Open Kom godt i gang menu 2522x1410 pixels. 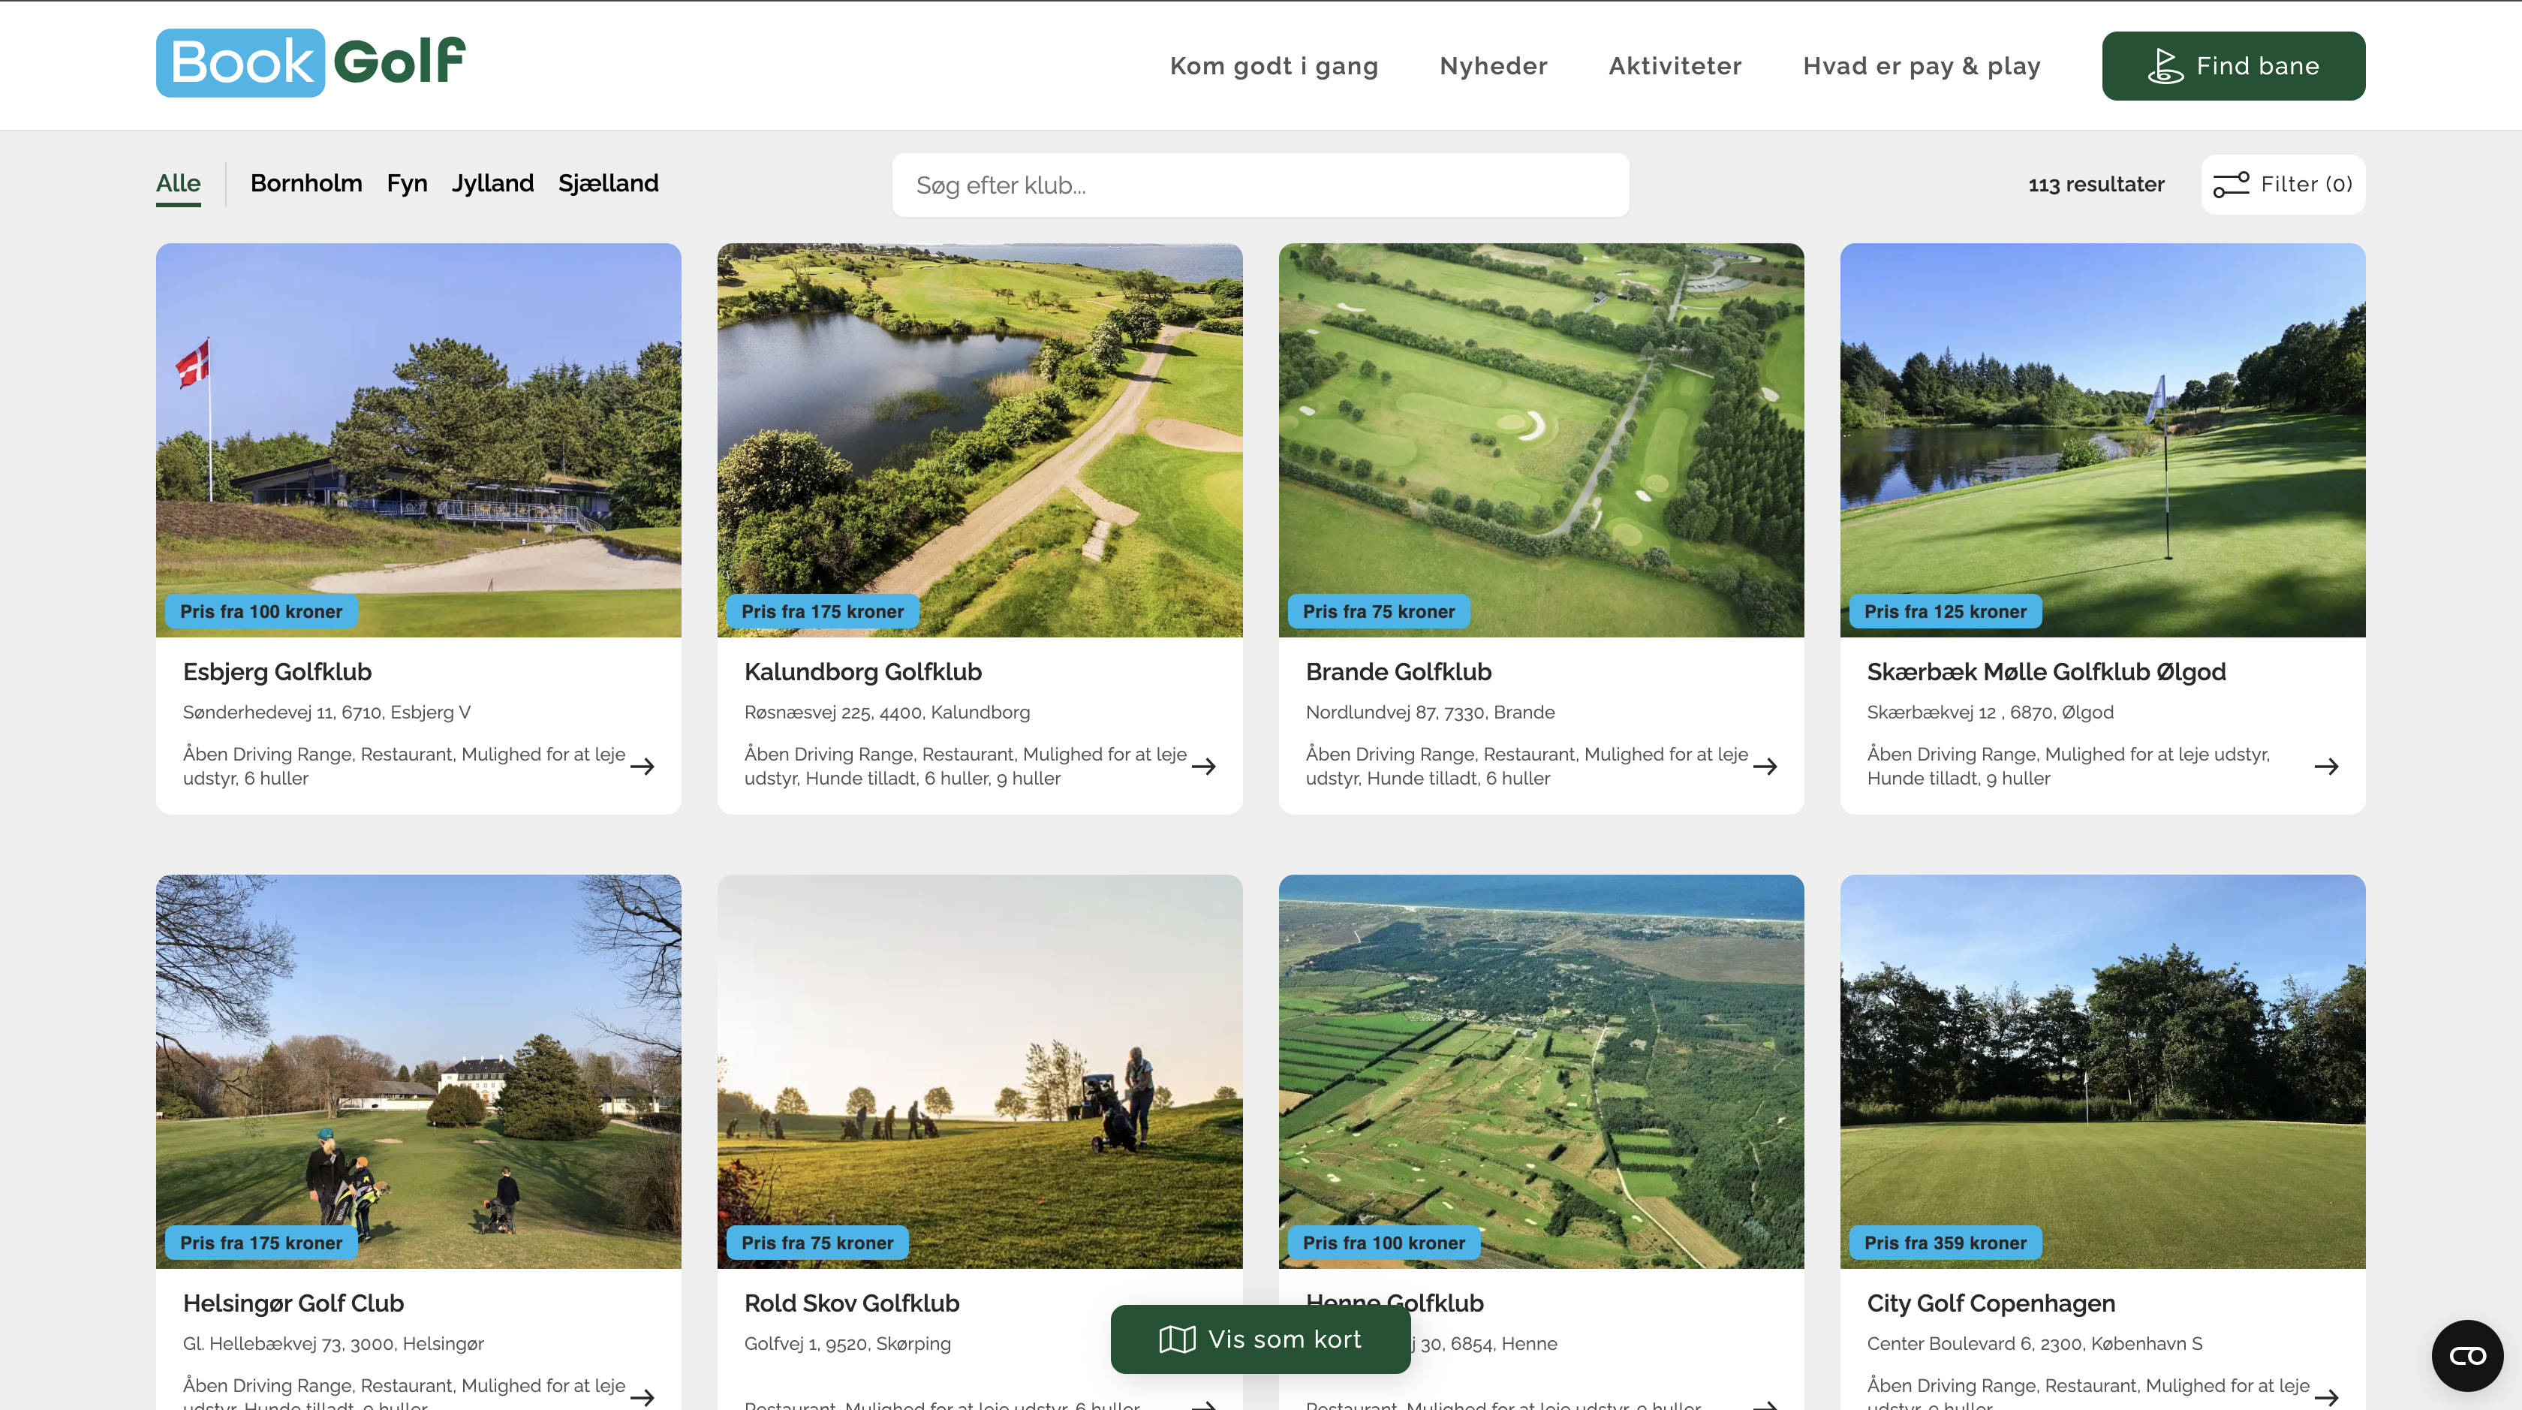tap(1274, 65)
